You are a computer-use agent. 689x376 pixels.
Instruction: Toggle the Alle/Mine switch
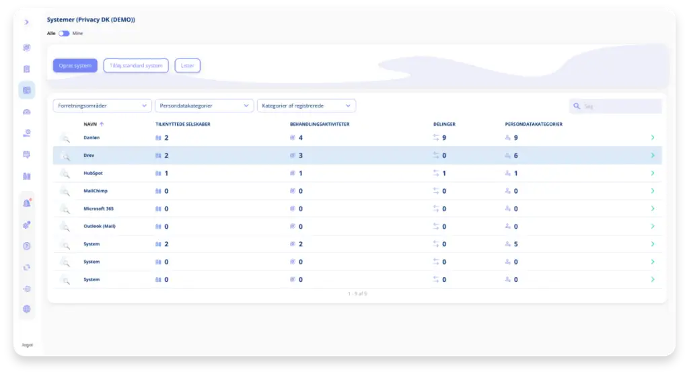tap(64, 33)
